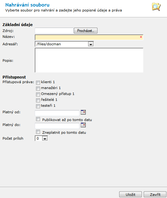The image size is (167, 198).
Task: Enable klienti 1 access checkbox
Action: [38, 83]
